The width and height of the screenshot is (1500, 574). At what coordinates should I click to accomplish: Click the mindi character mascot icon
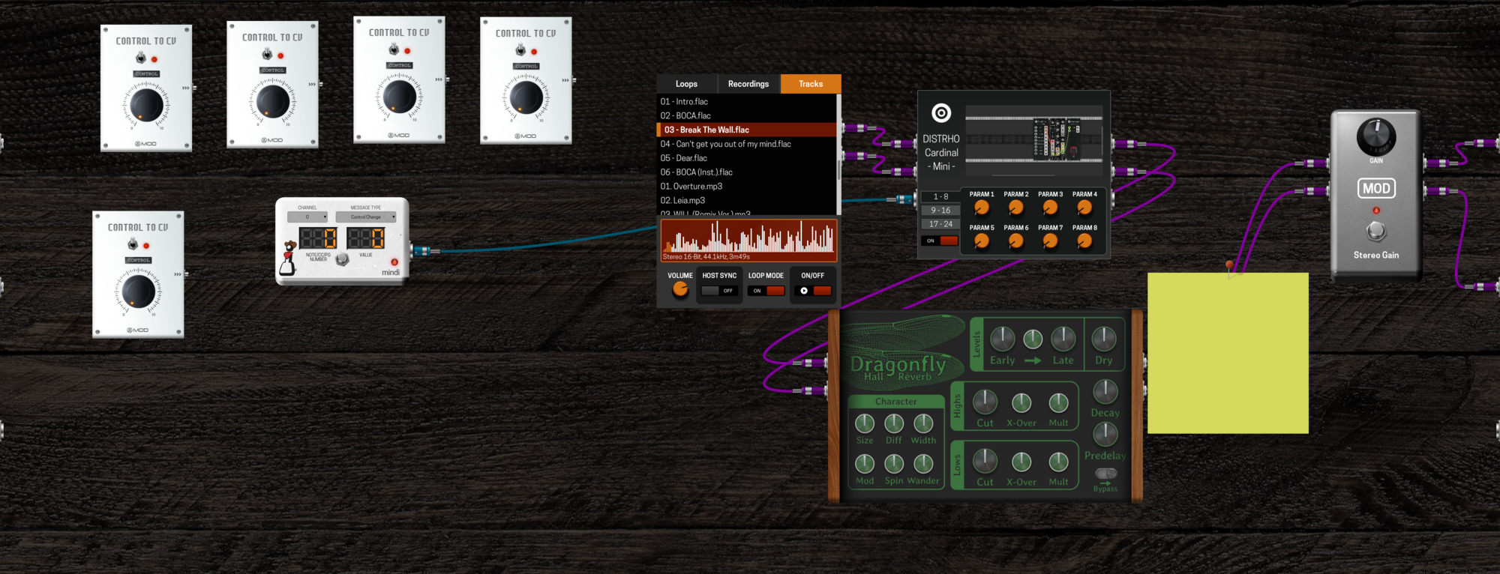click(289, 258)
